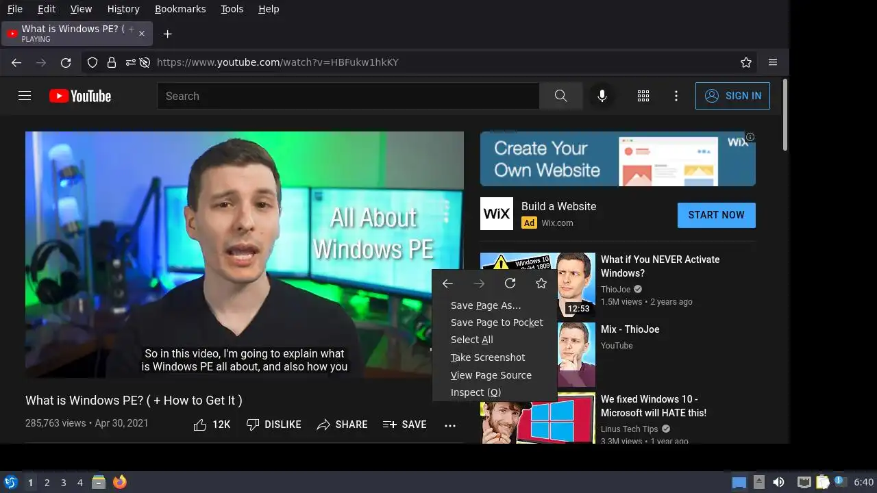Viewport: 877px width, 493px height.
Task: Open Create Your Own Website banner
Action: pyautogui.click(x=618, y=159)
